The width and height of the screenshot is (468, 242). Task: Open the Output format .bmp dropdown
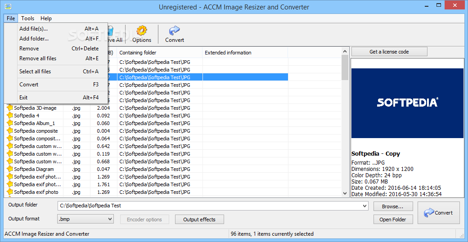point(85,220)
